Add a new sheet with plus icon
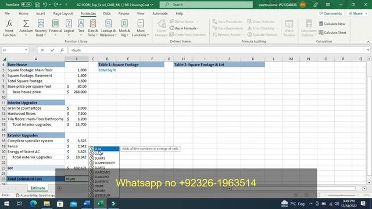This screenshot has width=372, height=209. pos(59,188)
